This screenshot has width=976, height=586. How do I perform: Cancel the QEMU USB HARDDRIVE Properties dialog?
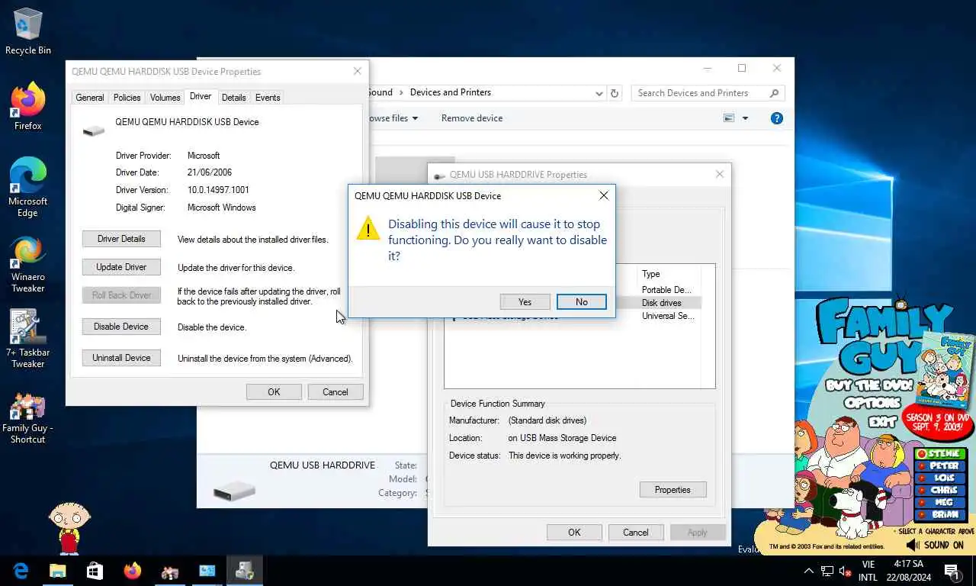tap(636, 533)
